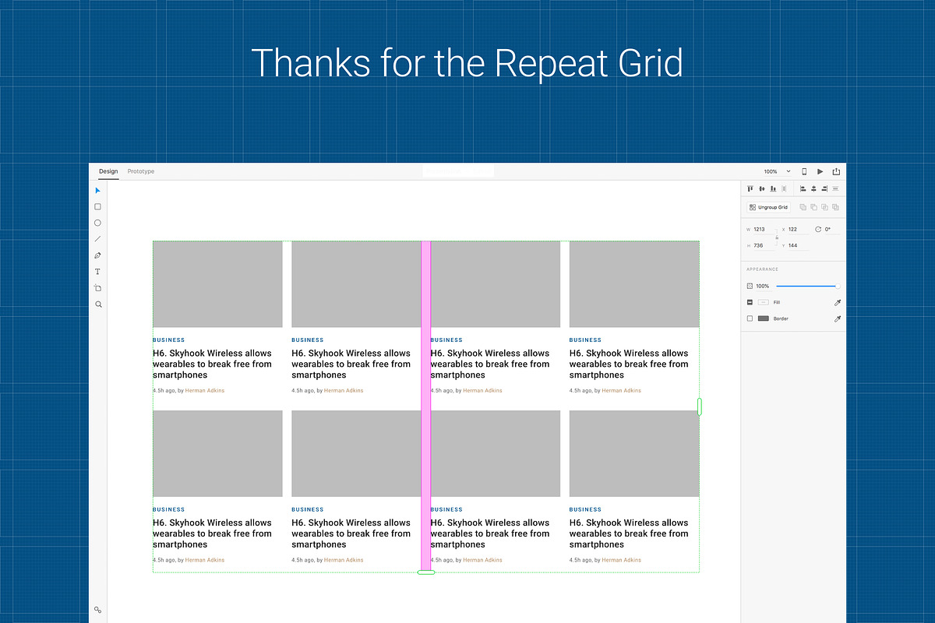Activate the Text tool
935x623 pixels.
click(97, 272)
